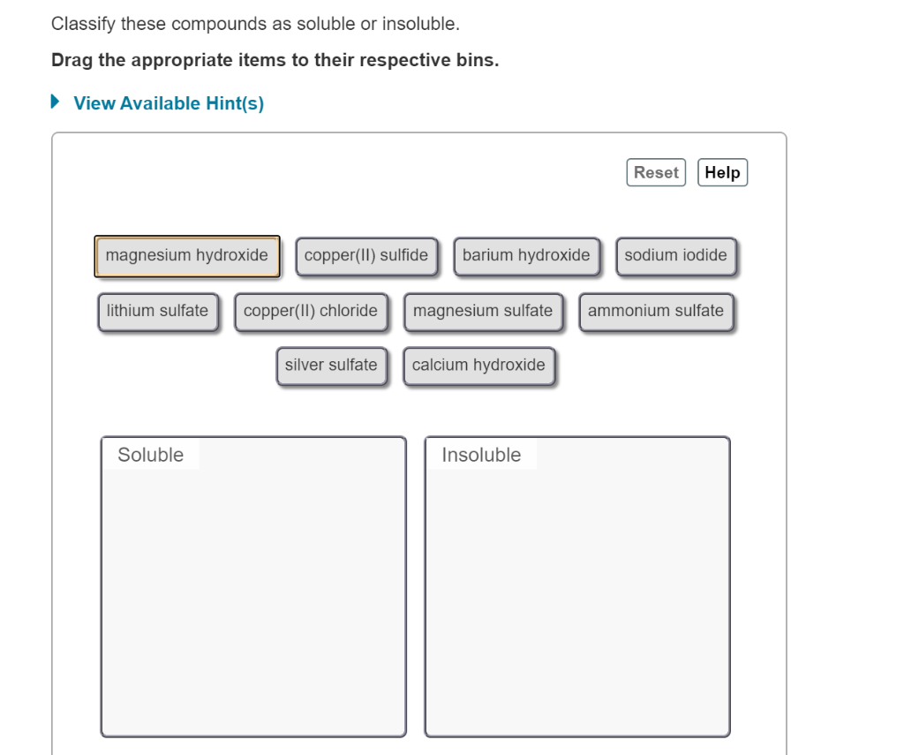Select the ammonium sulfate tile
This screenshot has width=904, height=755.
tap(657, 311)
